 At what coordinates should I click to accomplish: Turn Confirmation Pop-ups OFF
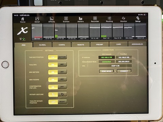62,87
